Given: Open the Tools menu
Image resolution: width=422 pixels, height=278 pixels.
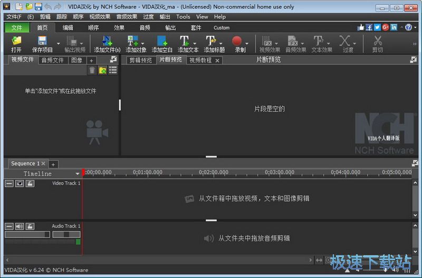Looking at the screenshot, I should (x=183, y=17).
